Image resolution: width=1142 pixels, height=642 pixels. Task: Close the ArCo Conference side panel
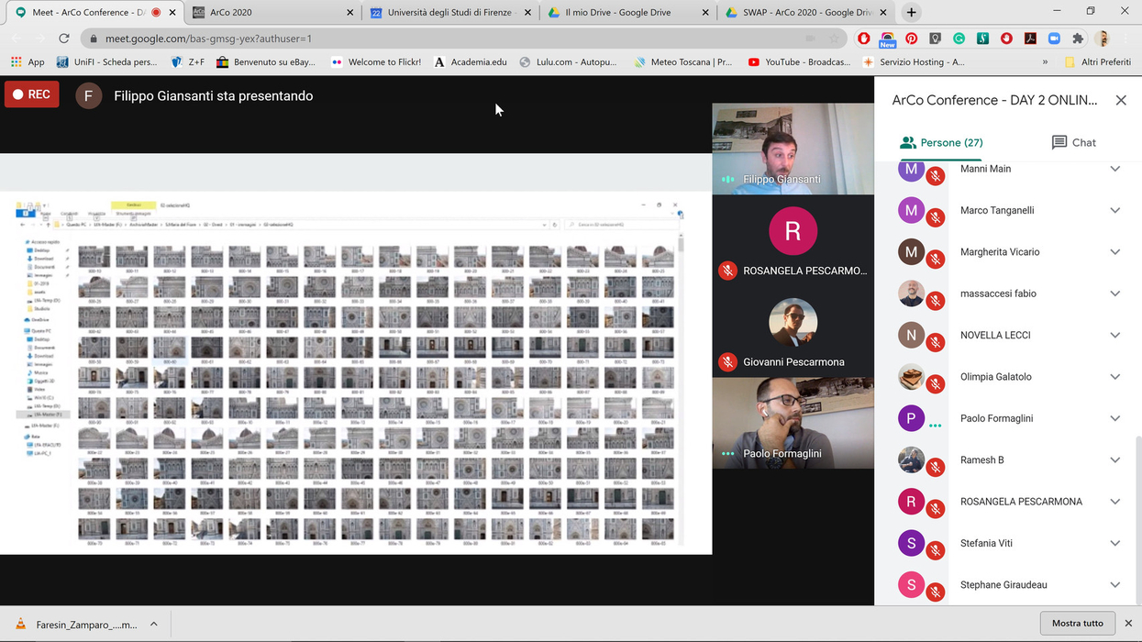[1120, 100]
